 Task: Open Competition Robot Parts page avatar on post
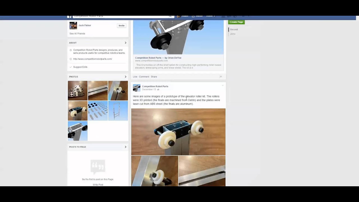point(137,88)
